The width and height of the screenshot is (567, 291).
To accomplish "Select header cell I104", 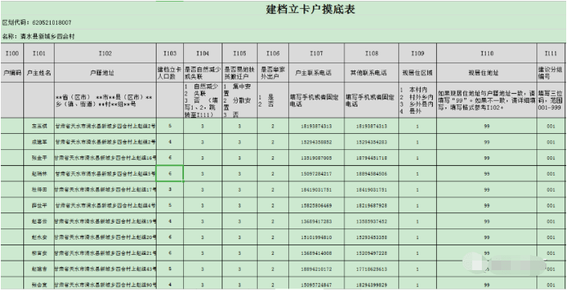I will [202, 54].
